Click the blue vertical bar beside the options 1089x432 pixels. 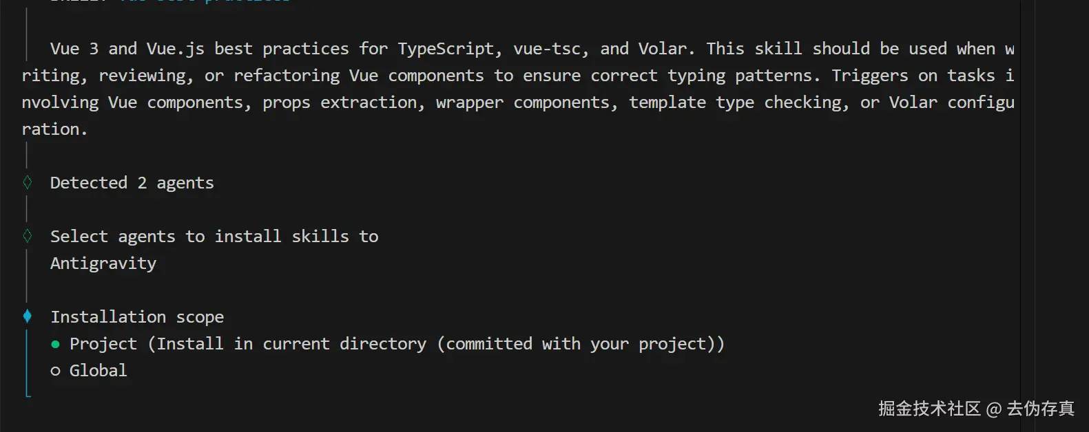(x=27, y=358)
